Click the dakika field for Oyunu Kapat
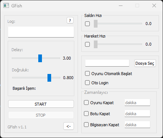 click(x=137, y=102)
